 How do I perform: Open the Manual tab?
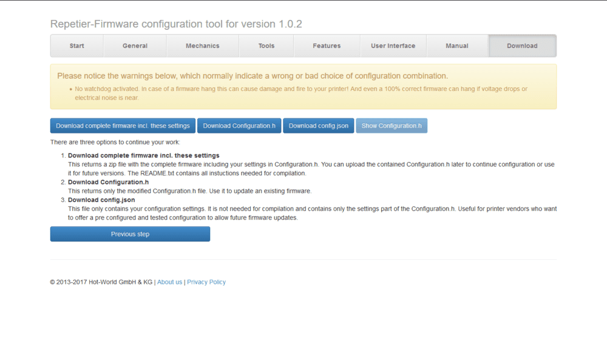pos(457,46)
